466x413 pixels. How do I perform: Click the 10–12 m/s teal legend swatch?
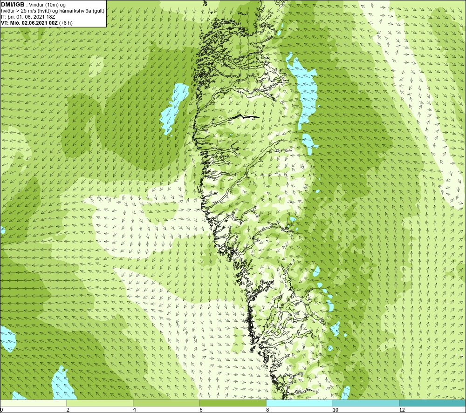(x=366, y=403)
